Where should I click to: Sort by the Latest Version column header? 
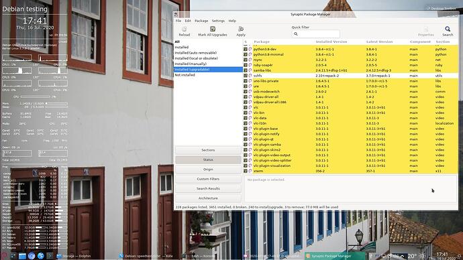[x=379, y=42]
